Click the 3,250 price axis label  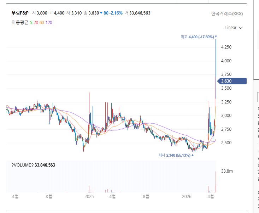(226, 102)
